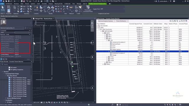Select the Electrical Room load row
189x106 pixels.
click(x=142, y=44)
